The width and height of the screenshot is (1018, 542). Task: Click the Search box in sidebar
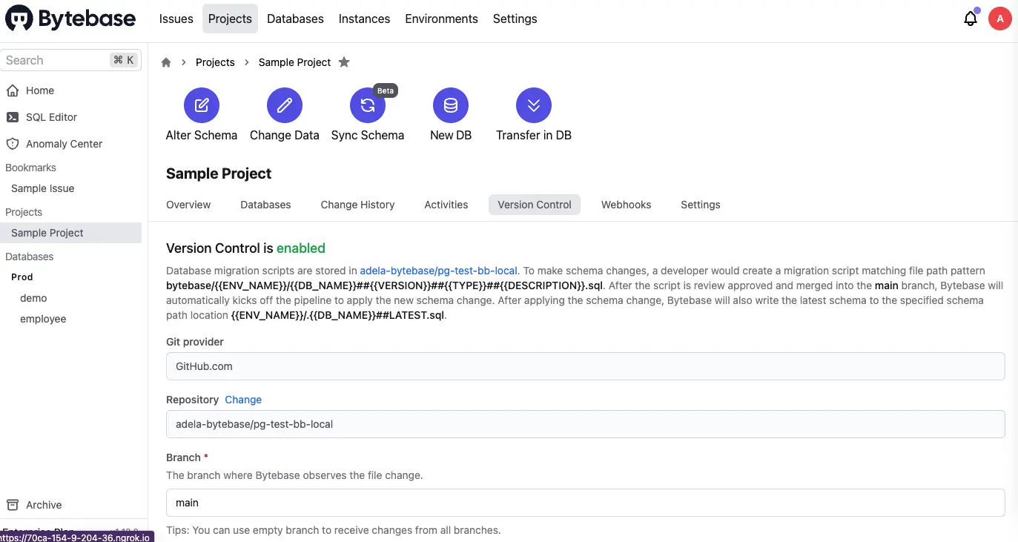tap(59, 60)
